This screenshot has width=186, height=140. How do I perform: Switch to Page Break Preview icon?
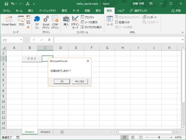coord(141,137)
